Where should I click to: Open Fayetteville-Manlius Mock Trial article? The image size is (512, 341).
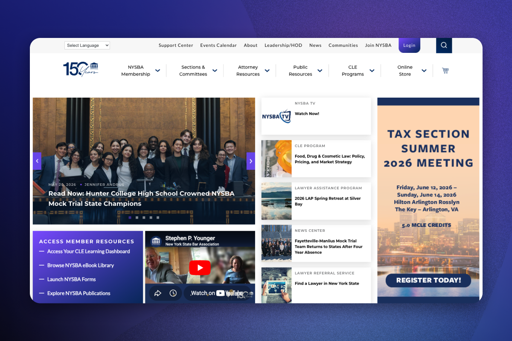pos(329,246)
